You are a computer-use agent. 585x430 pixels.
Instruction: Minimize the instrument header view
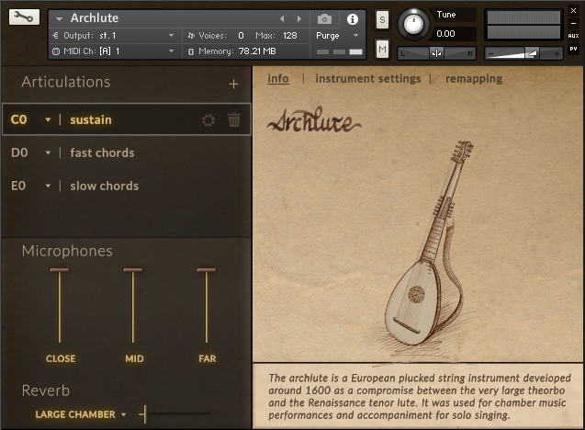click(573, 23)
